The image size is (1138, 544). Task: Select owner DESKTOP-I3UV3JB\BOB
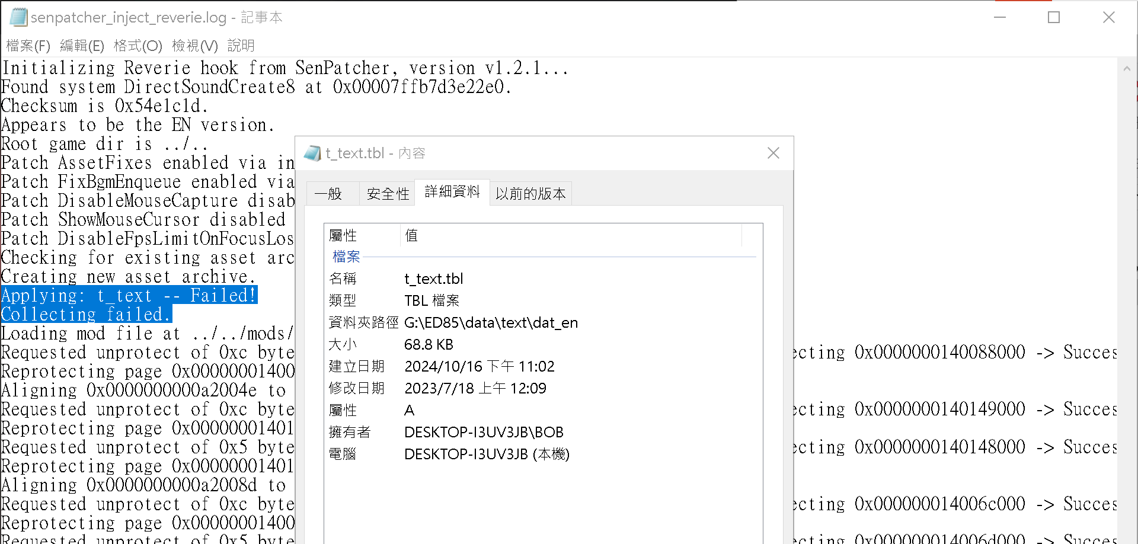click(484, 433)
